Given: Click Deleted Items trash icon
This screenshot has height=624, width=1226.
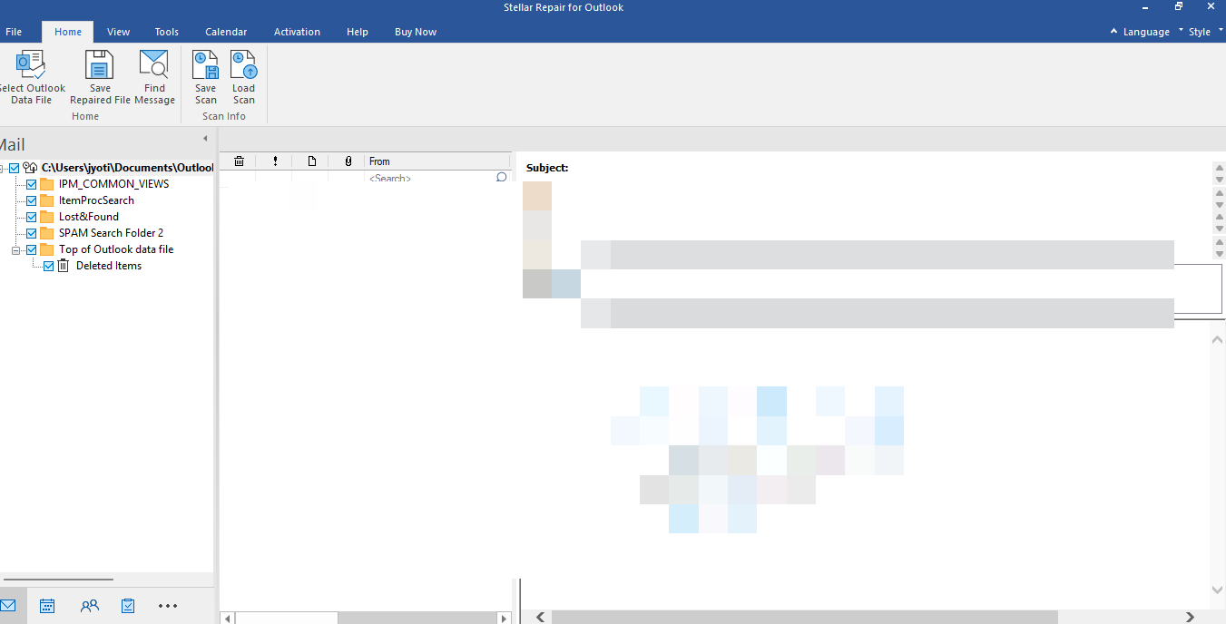Looking at the screenshot, I should [64, 266].
